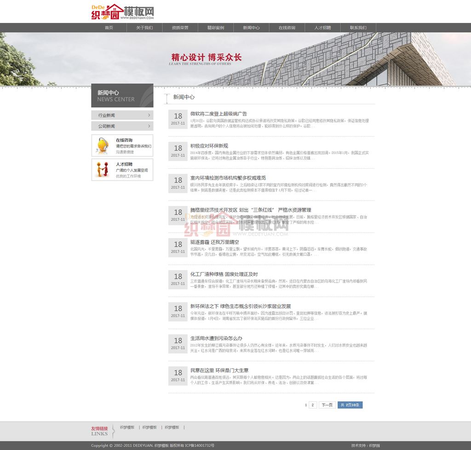
Task: Read the article 化工厂渣种绿植 固废处理正及时
Action: [224, 274]
